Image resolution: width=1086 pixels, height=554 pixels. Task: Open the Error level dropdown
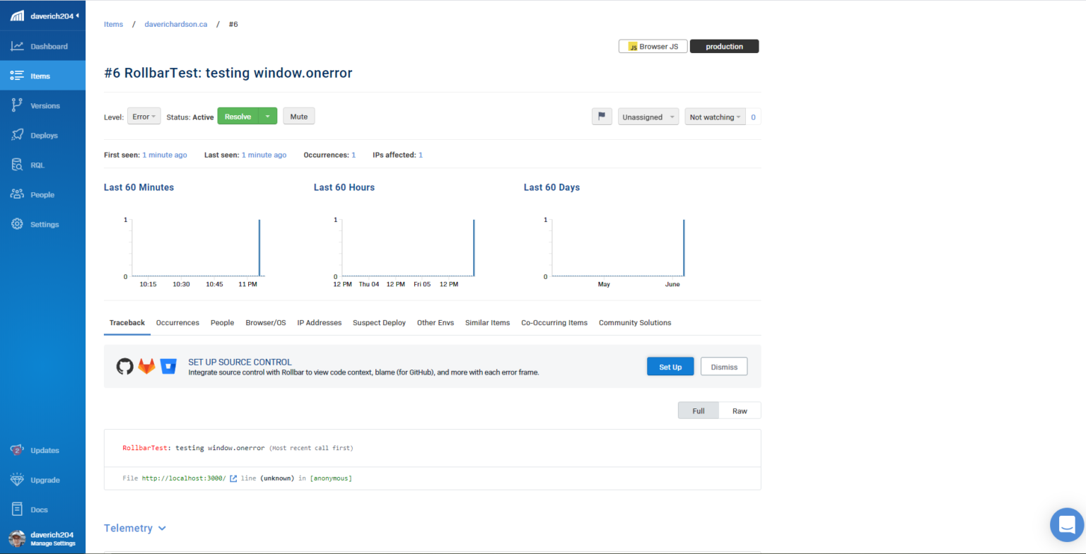point(144,116)
